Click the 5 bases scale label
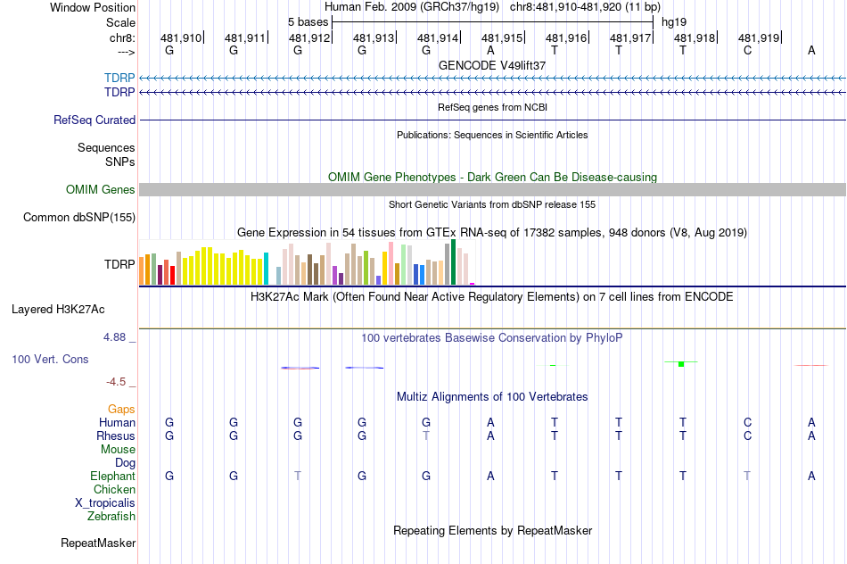The image size is (847, 564). [308, 22]
